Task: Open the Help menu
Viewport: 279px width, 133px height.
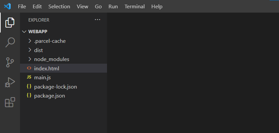Action: point(157,7)
